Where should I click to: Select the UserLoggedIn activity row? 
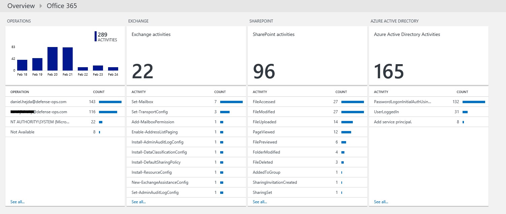[x=429, y=112]
